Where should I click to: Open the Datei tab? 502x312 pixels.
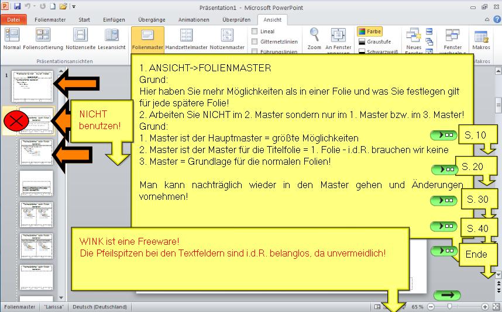[13, 19]
